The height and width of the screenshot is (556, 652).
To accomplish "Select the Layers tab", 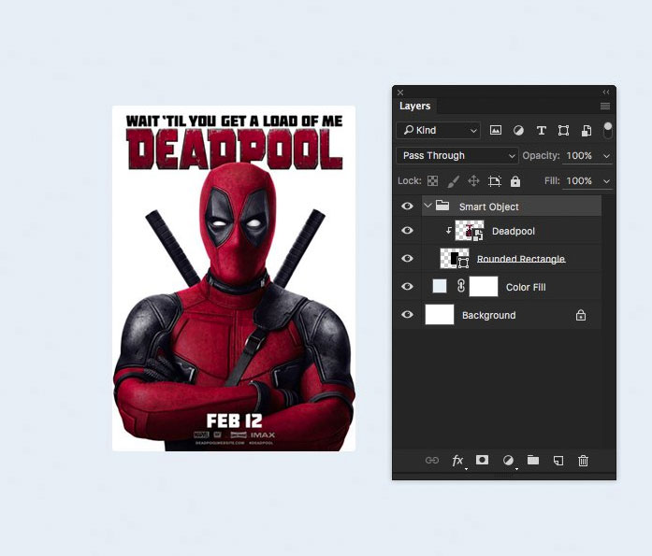I will coord(415,106).
